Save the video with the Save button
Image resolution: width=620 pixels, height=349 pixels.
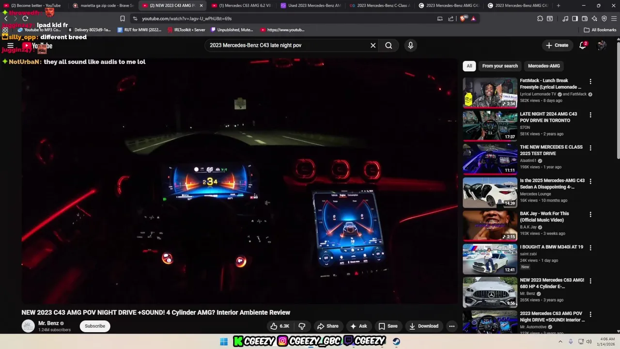point(388,326)
